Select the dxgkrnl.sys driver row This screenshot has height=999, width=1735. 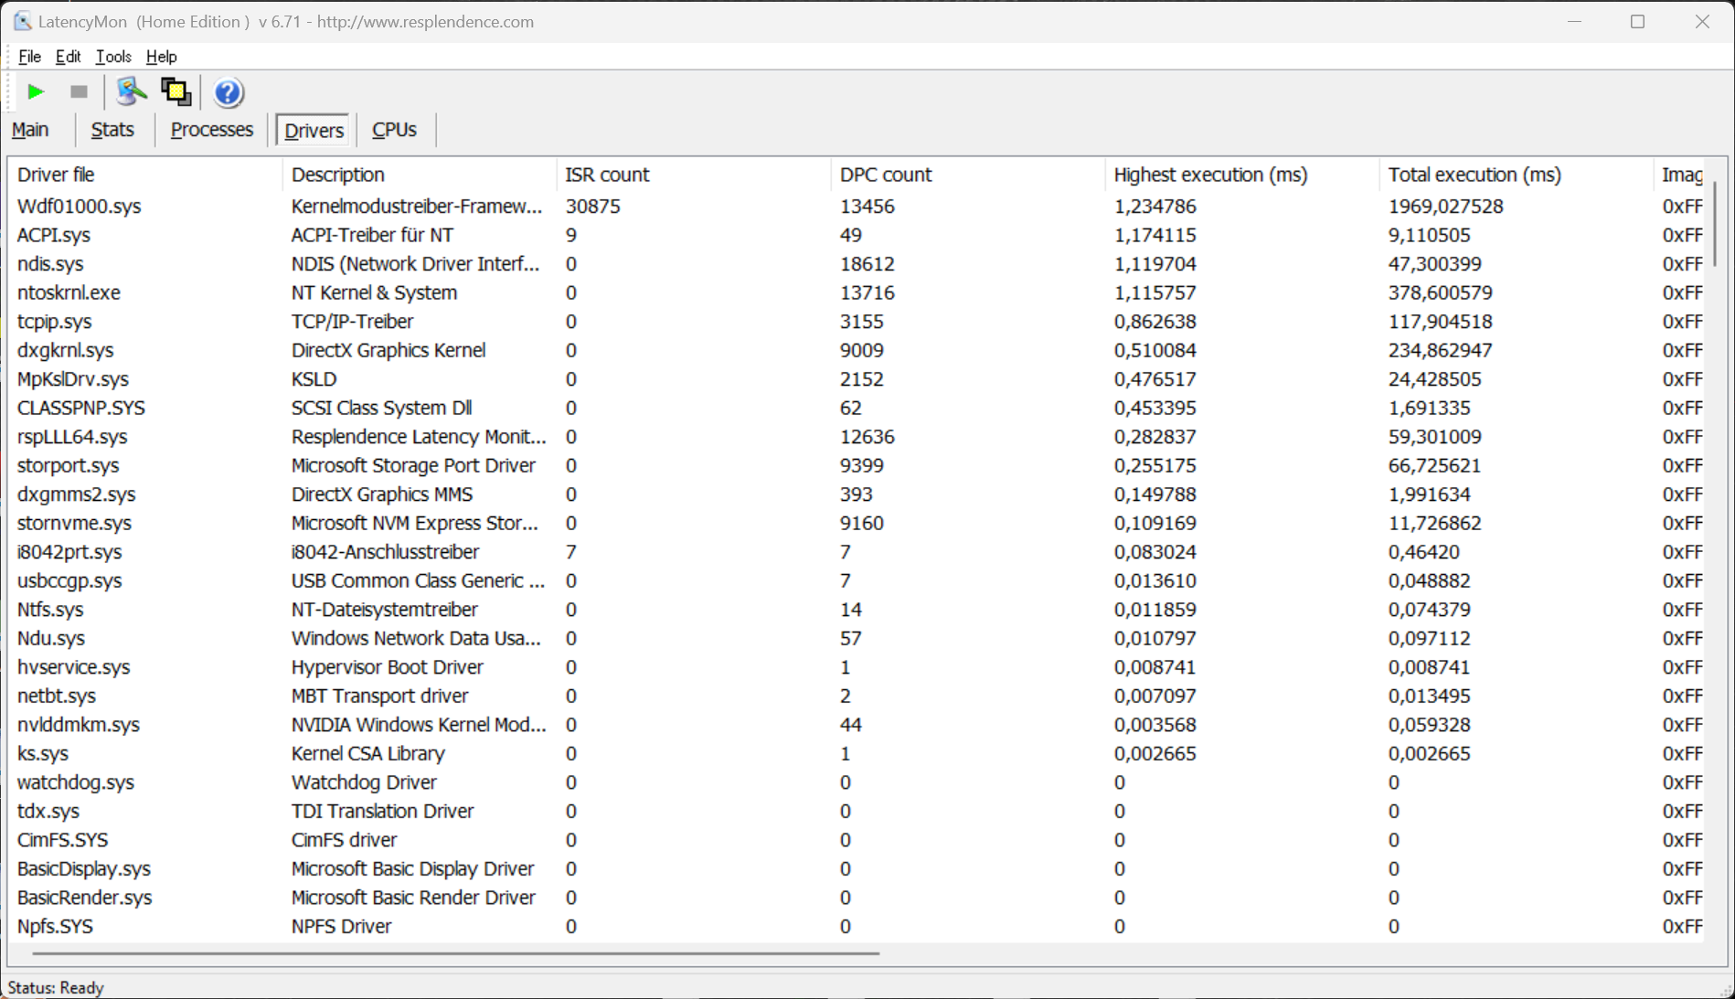pyautogui.click(x=856, y=350)
